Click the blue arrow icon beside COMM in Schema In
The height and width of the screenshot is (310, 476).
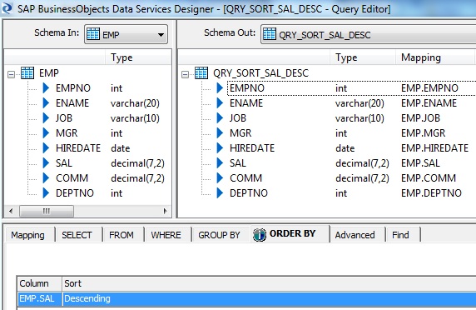pyautogui.click(x=46, y=177)
